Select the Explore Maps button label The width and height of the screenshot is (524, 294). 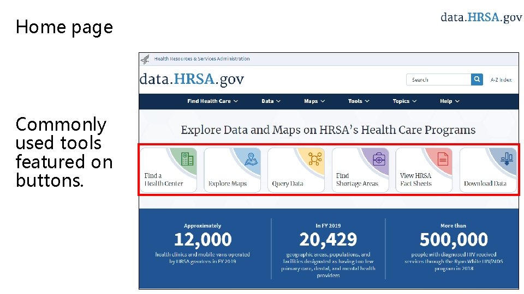[228, 183]
